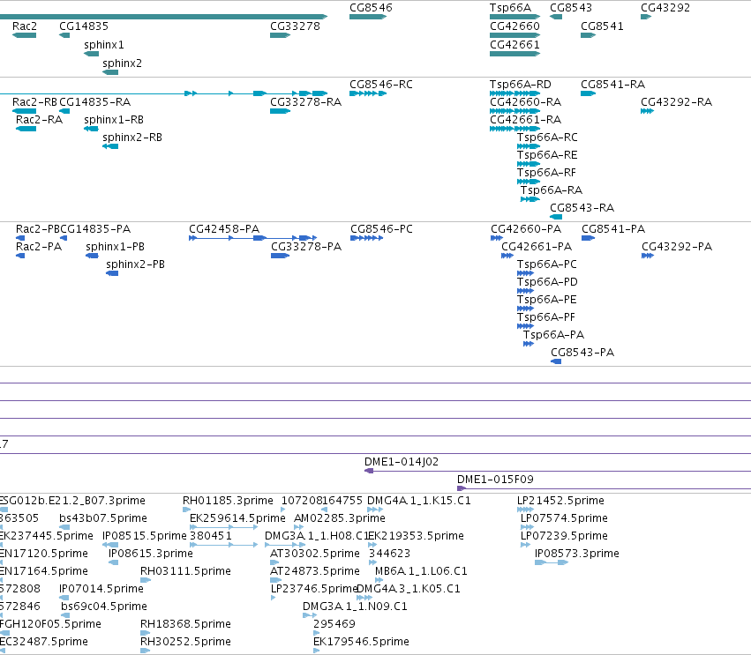Image resolution: width=751 pixels, height=655 pixels.
Task: Click the sphinx2 gene label
Action: pos(122,63)
